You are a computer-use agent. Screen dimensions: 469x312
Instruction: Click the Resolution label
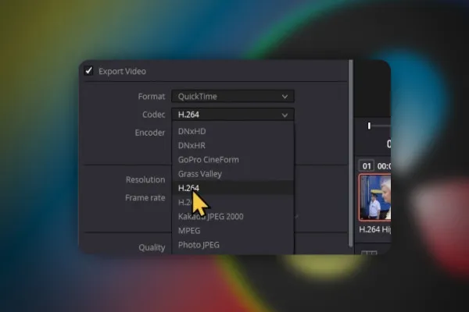145,179
